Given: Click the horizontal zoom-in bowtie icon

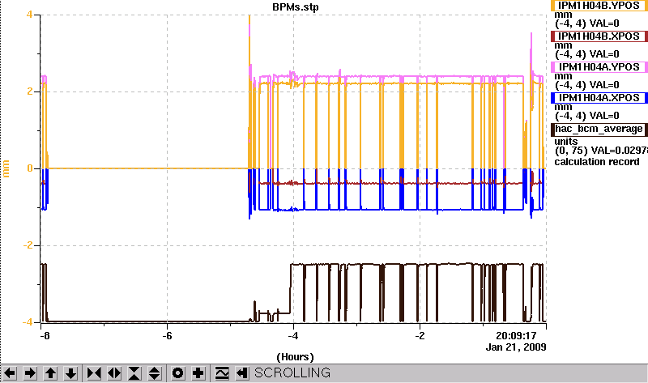Looking at the screenshot, I should (94, 373).
